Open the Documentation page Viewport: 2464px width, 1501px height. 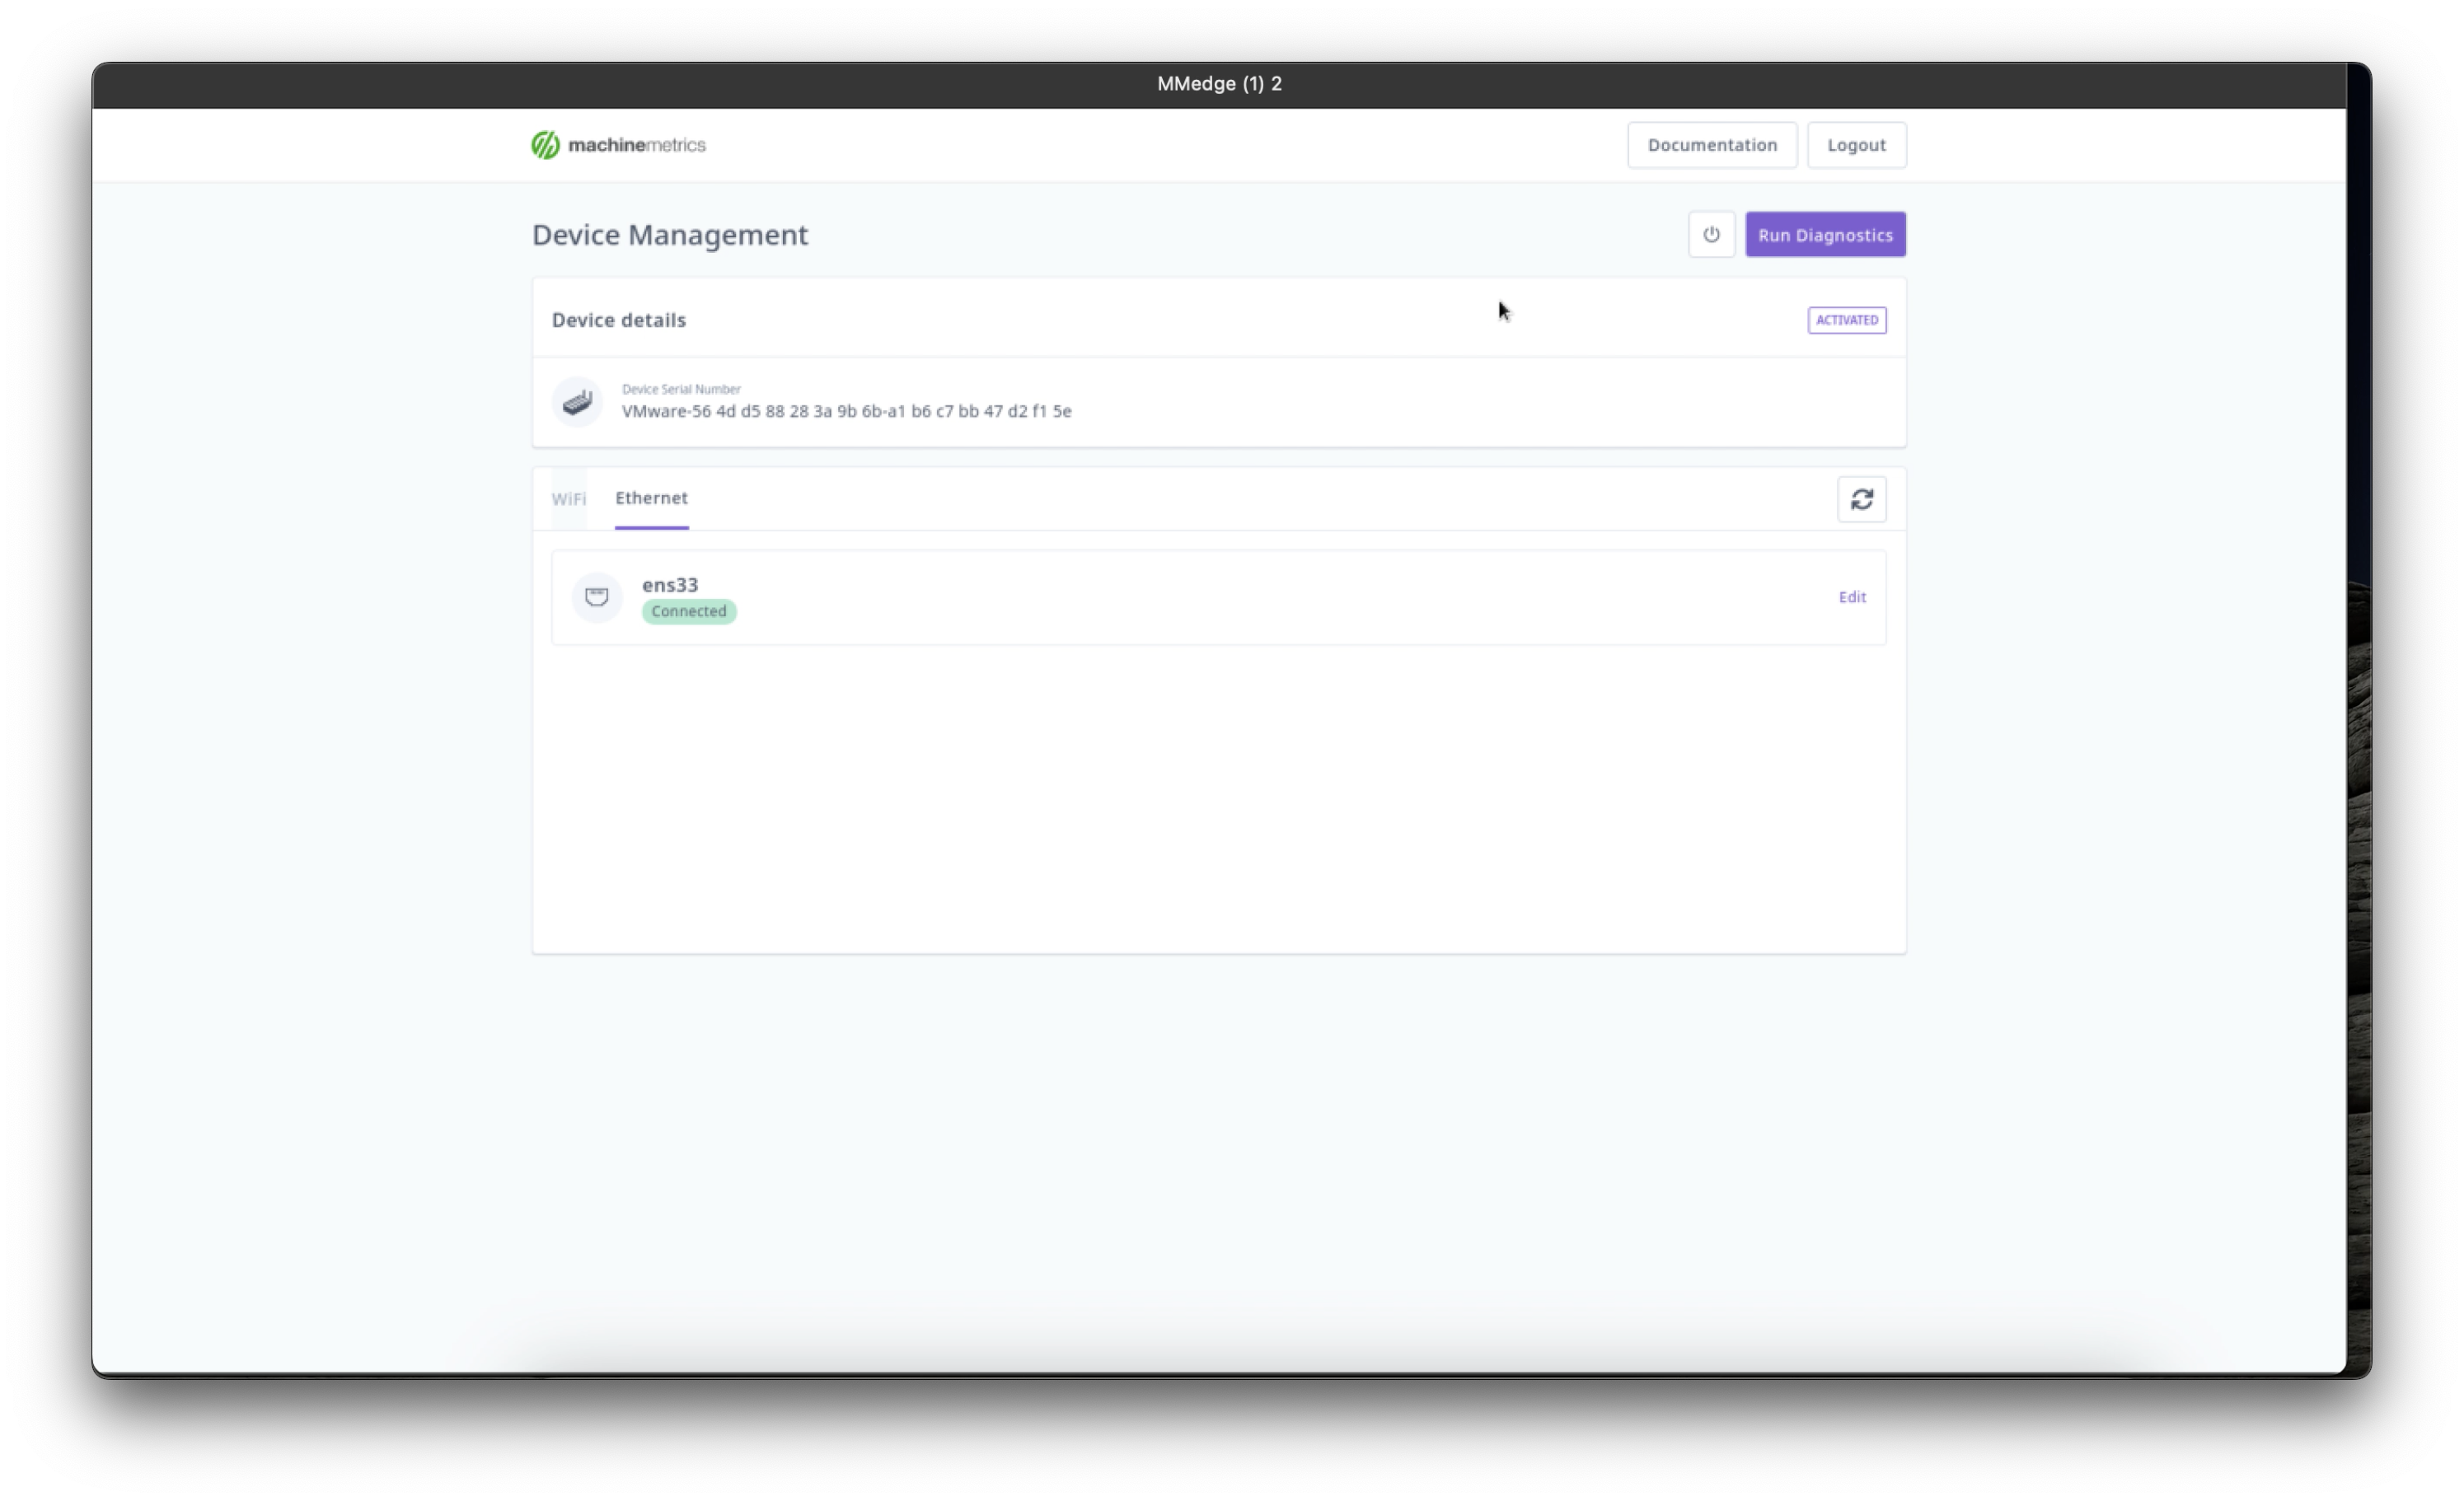pyautogui.click(x=1711, y=144)
